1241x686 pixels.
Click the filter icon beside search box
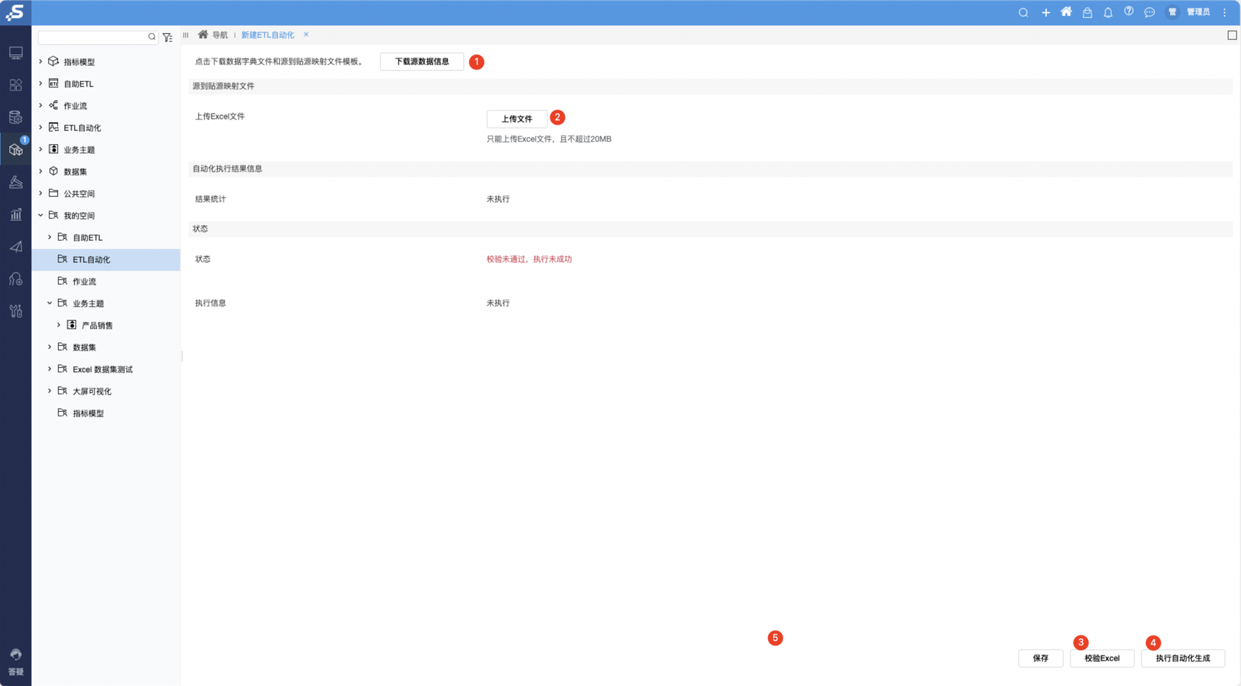(168, 37)
